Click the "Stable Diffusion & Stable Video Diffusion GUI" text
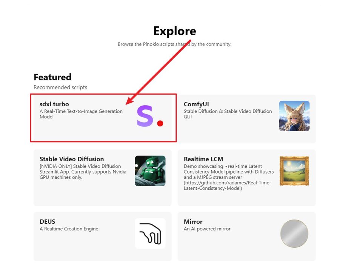363x264 pixels. tap(228, 114)
